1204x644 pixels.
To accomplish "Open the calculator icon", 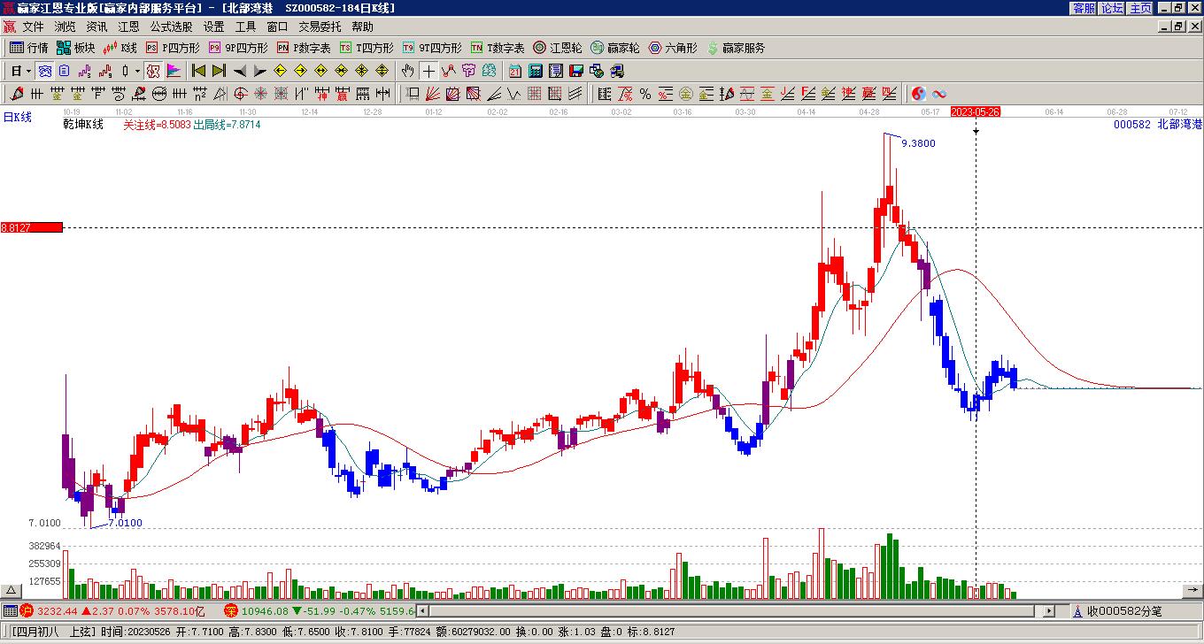I will point(535,71).
